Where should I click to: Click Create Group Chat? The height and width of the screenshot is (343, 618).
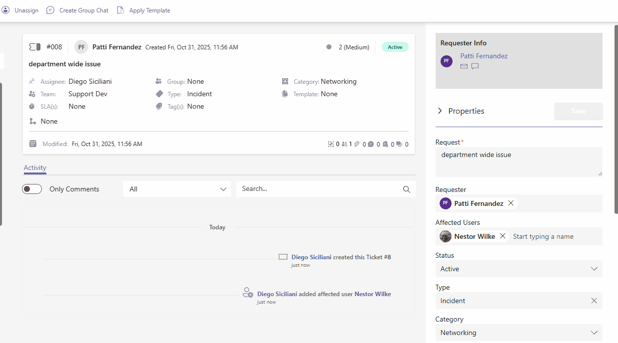[x=78, y=10]
